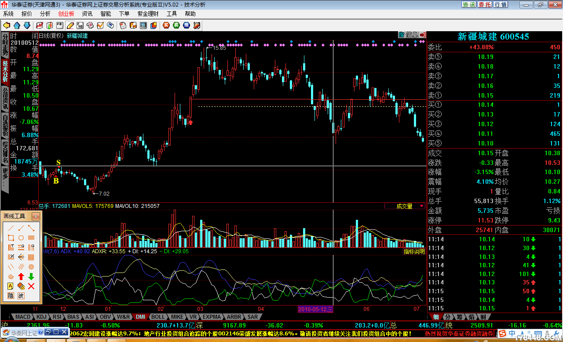Click the blue up arrow toolbar icon
Screen dimensions: 563x342
tap(17, 25)
